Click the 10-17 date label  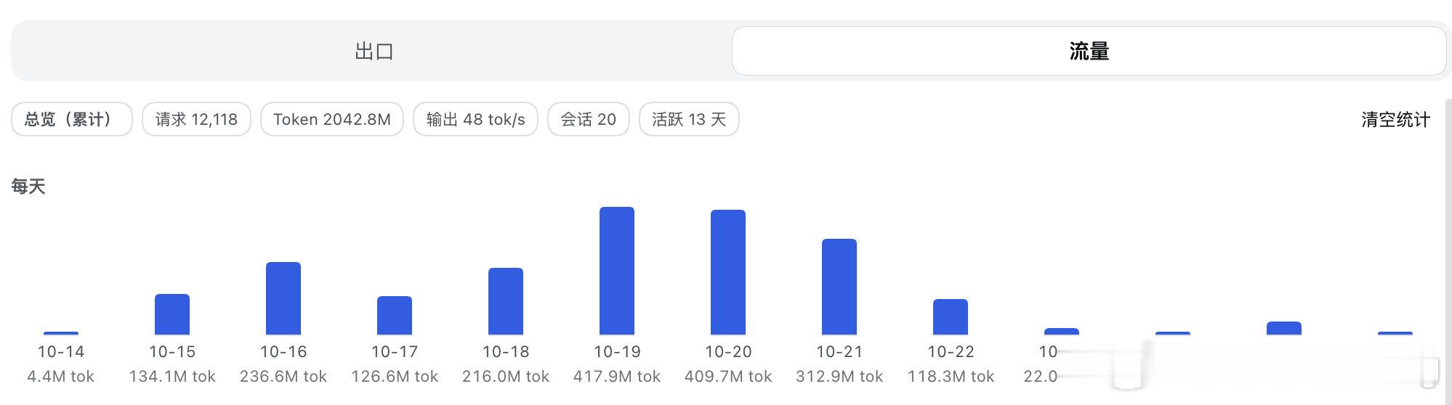395,352
